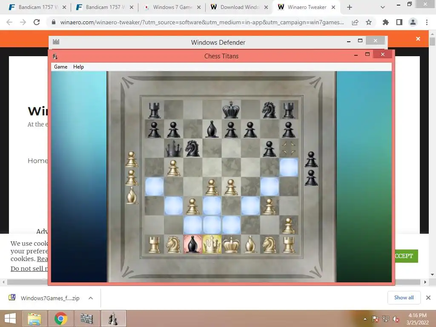436x327 pixels.
Task: Open the taskbar clock and date
Action: point(417,319)
